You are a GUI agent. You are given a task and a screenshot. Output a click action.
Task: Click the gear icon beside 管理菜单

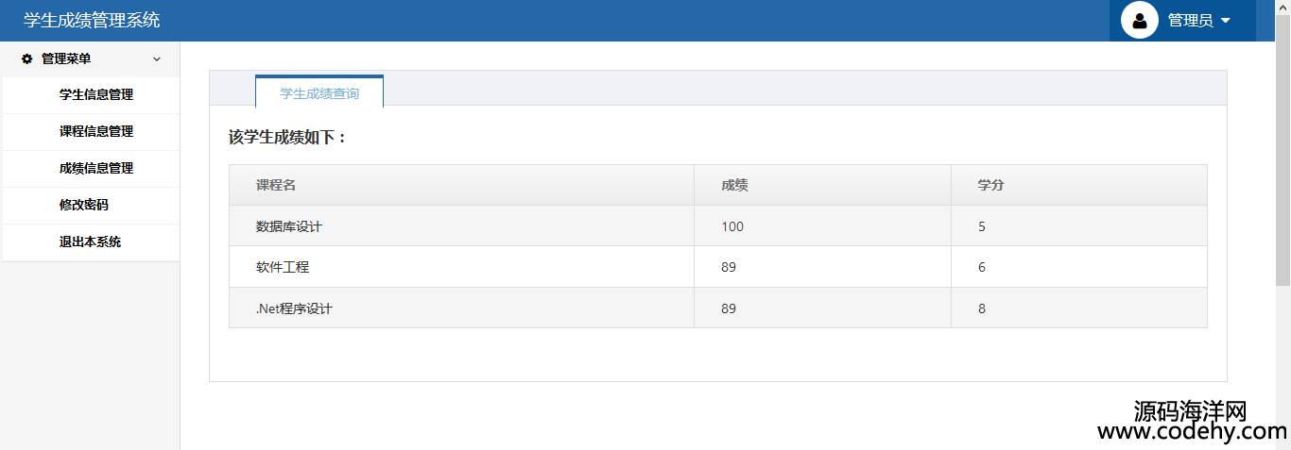coord(27,58)
